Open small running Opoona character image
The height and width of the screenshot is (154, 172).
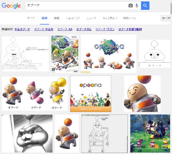(67, 134)
